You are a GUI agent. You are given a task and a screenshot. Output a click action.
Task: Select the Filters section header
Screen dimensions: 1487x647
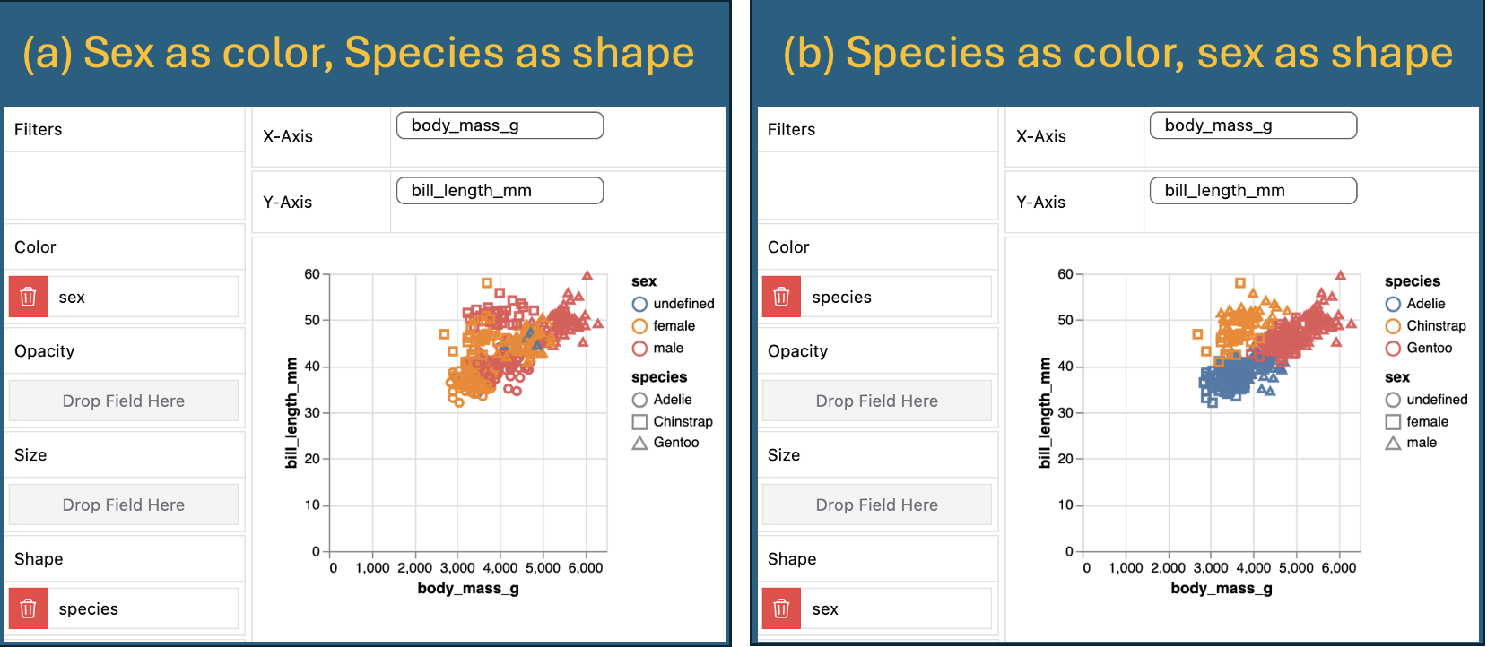(38, 129)
